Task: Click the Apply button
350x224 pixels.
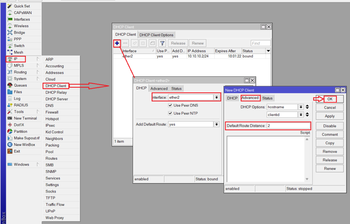Action: pyautogui.click(x=329, y=116)
